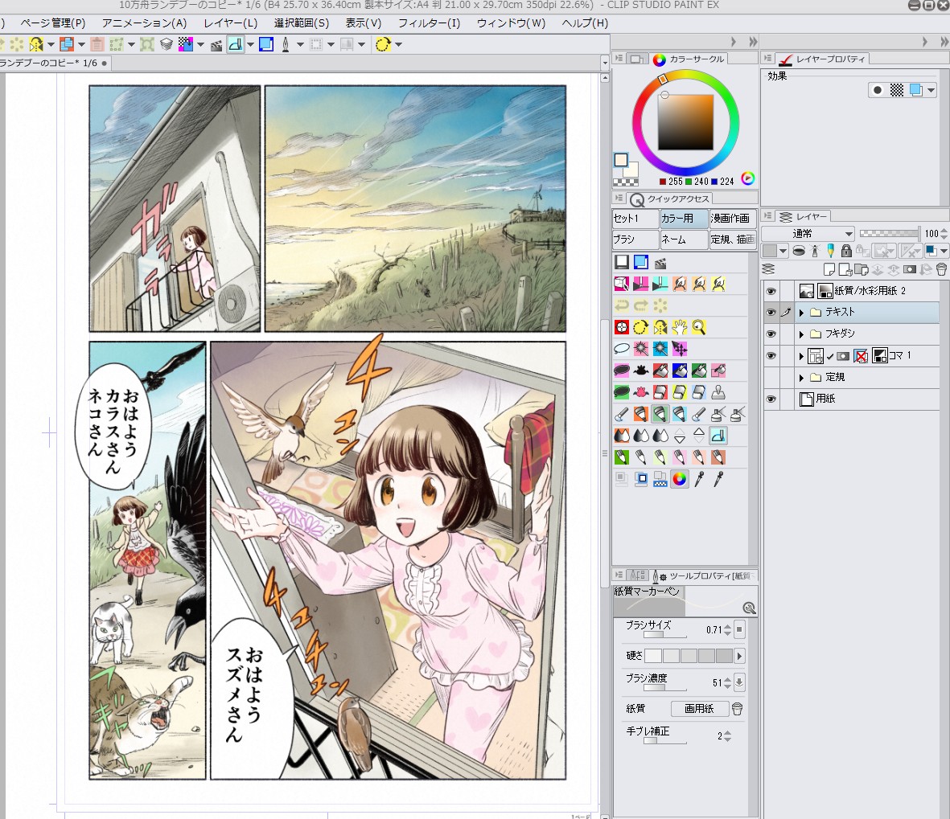Expand the テキスト layer folder

(801, 313)
